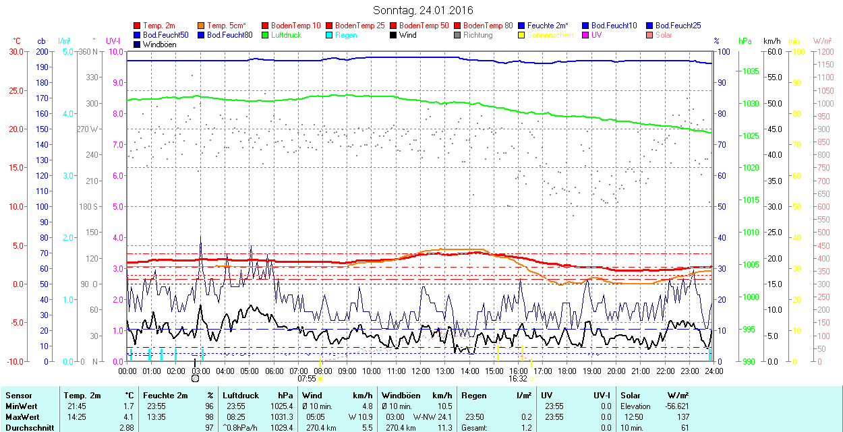Select the Windböen column header in table
The width and height of the screenshot is (843, 432).
tap(401, 396)
